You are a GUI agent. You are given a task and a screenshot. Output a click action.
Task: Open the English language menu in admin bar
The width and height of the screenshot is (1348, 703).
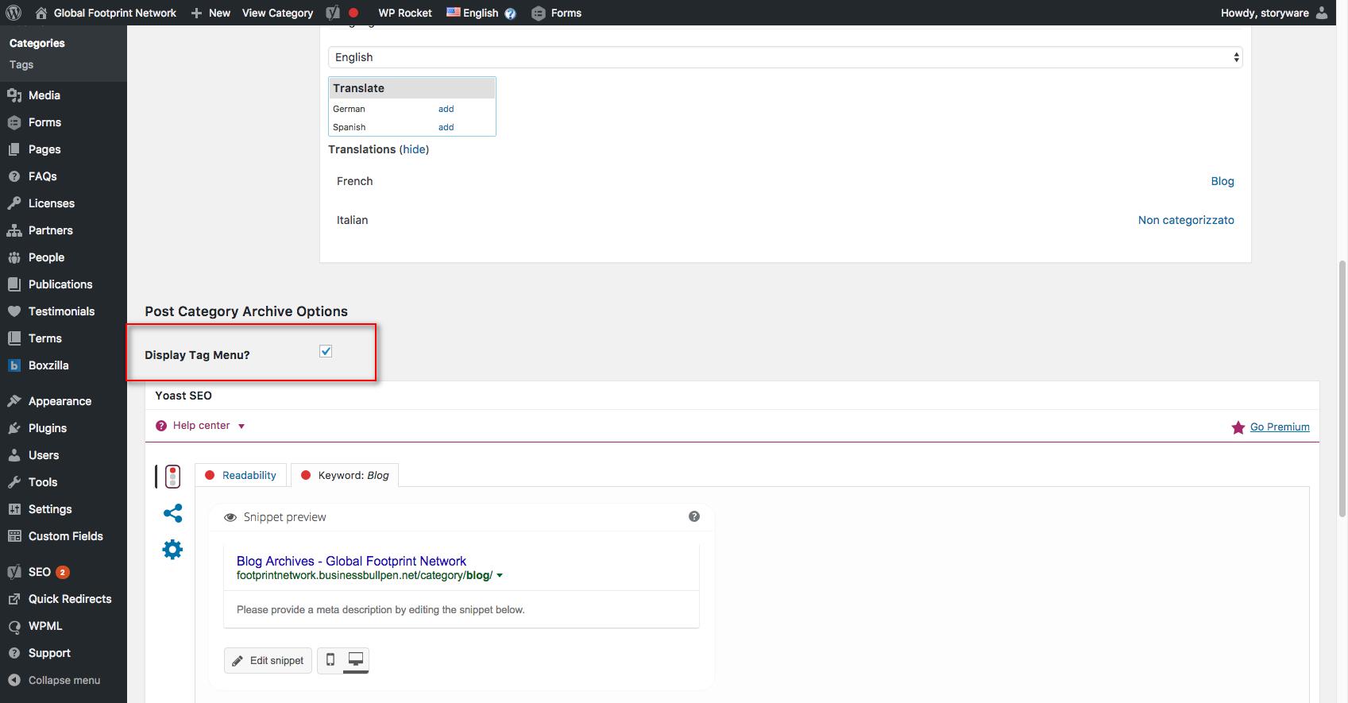pos(473,13)
